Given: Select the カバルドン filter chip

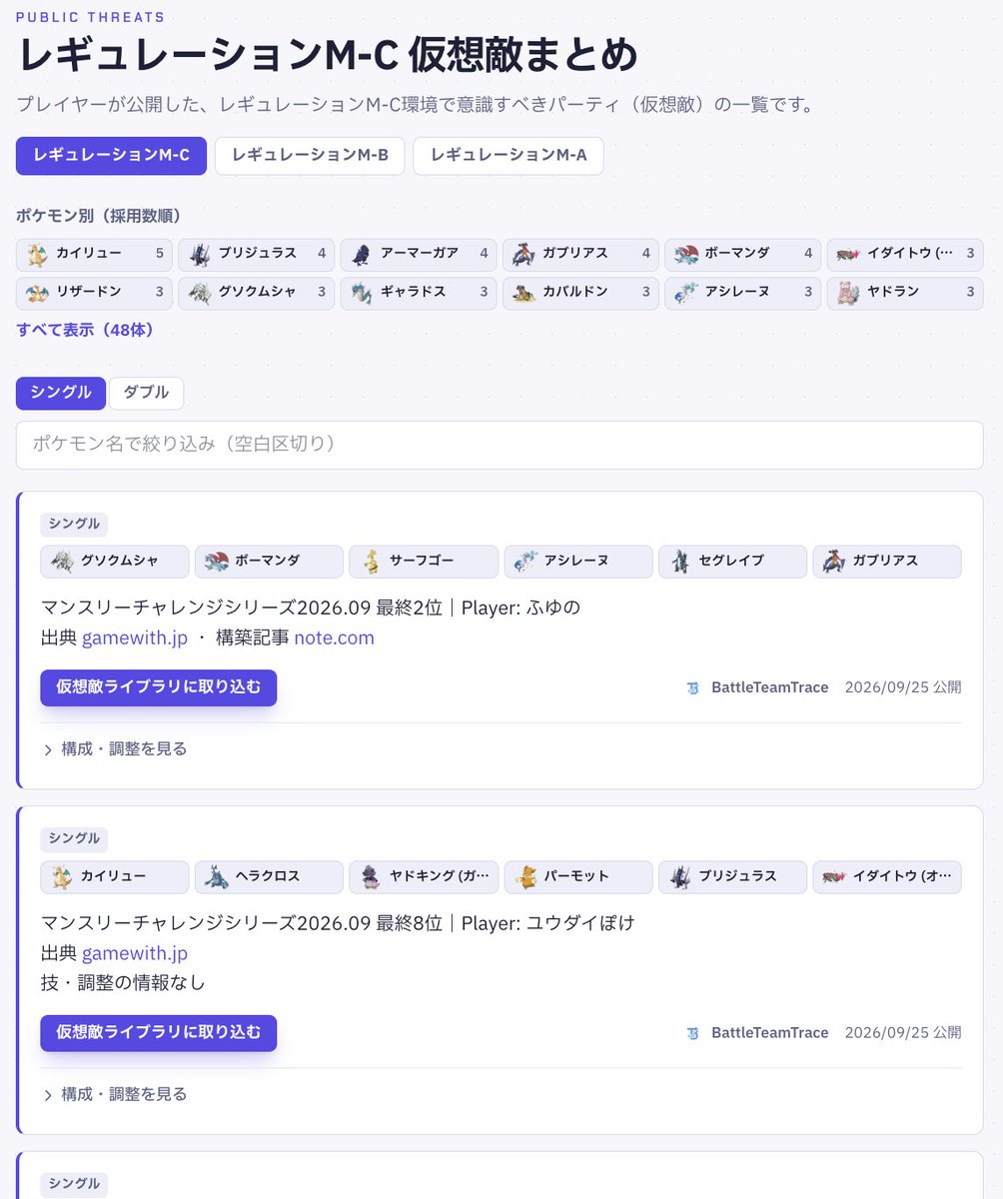Looking at the screenshot, I should click(x=580, y=293).
